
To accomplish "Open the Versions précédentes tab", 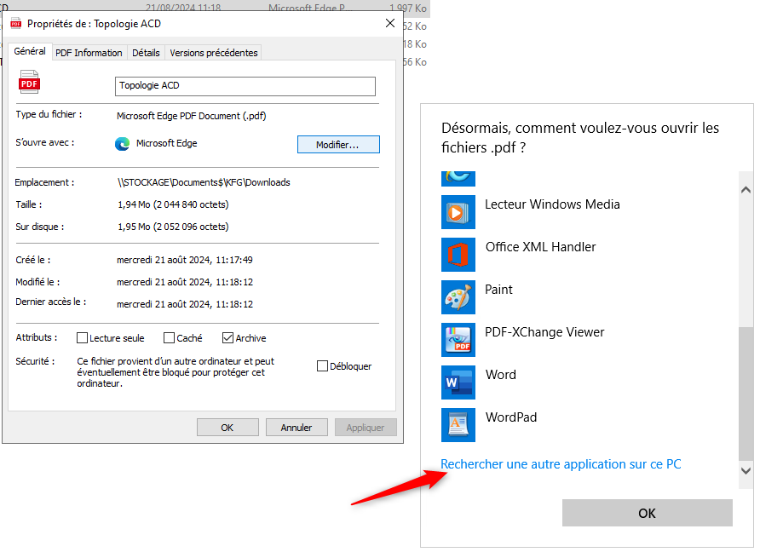I will (x=213, y=53).
